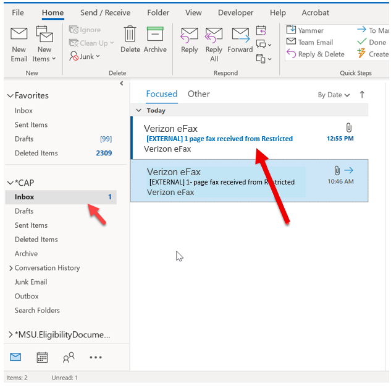The image size is (391, 390).
Task: Switch to the Send / Receive tab
Action: tap(105, 12)
